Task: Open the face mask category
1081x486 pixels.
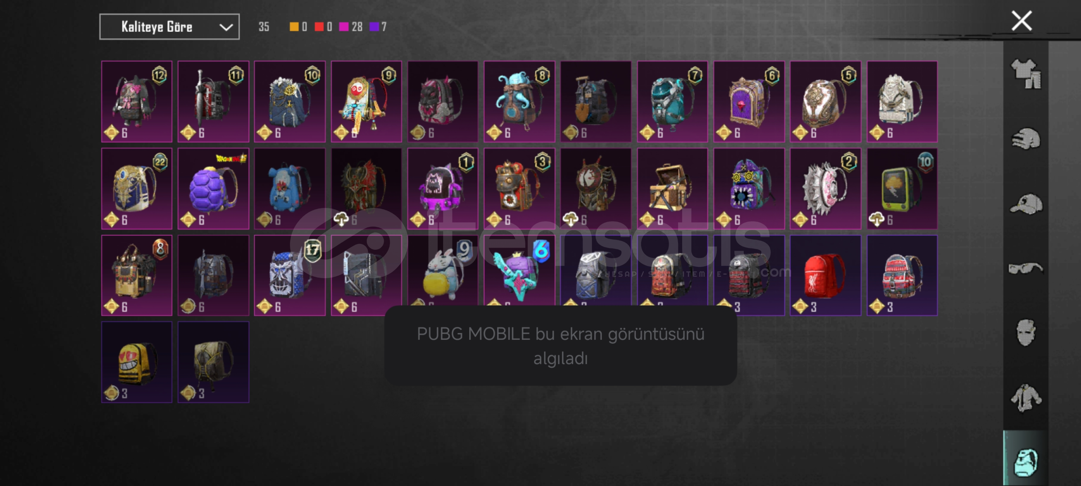Action: click(1026, 333)
